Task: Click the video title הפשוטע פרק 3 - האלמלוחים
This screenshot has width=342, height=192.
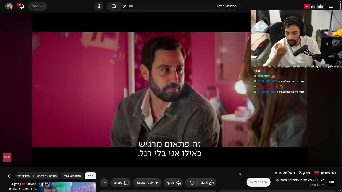Action: [305, 173]
